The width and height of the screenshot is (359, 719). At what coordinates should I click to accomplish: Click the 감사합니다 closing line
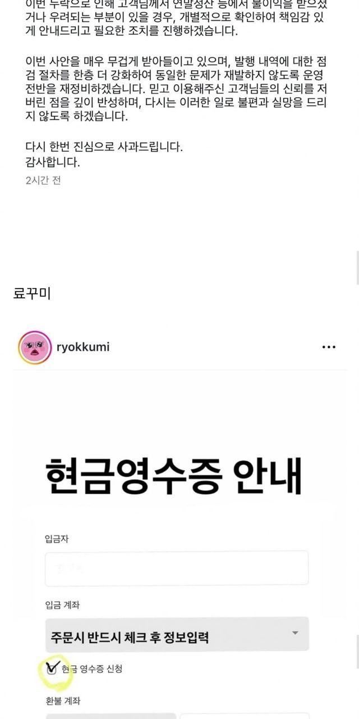[53, 163]
